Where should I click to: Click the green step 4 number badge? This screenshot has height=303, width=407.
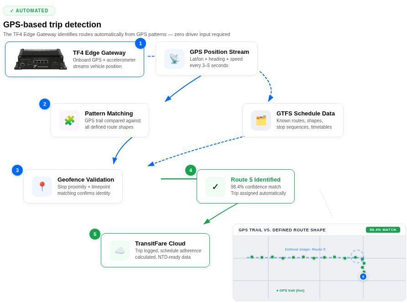(x=191, y=170)
